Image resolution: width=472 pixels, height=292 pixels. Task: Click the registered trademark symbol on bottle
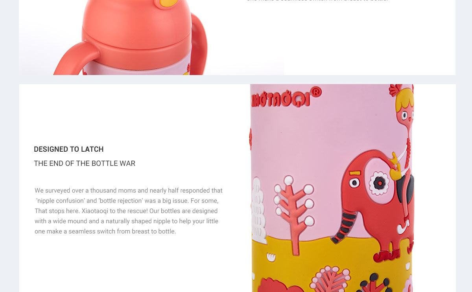[316, 92]
